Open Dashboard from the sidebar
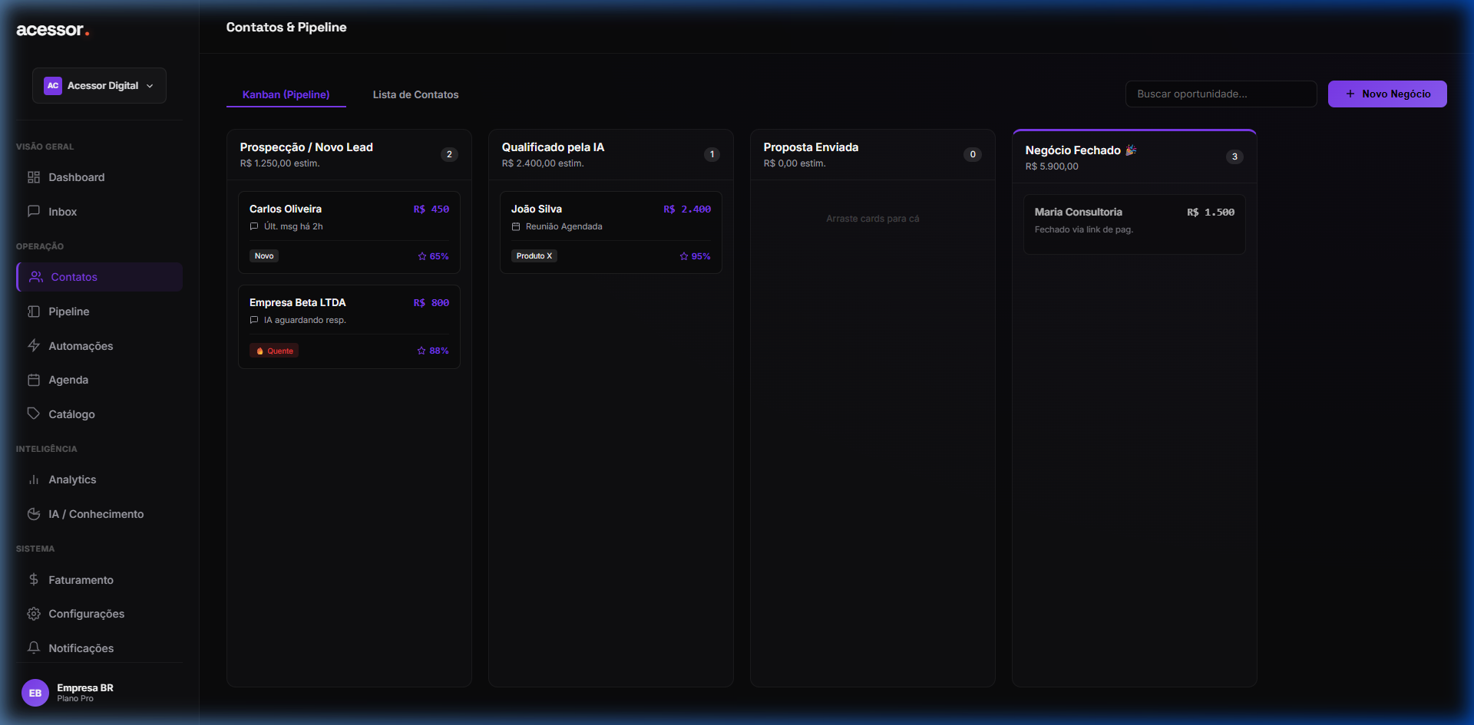 click(x=99, y=177)
